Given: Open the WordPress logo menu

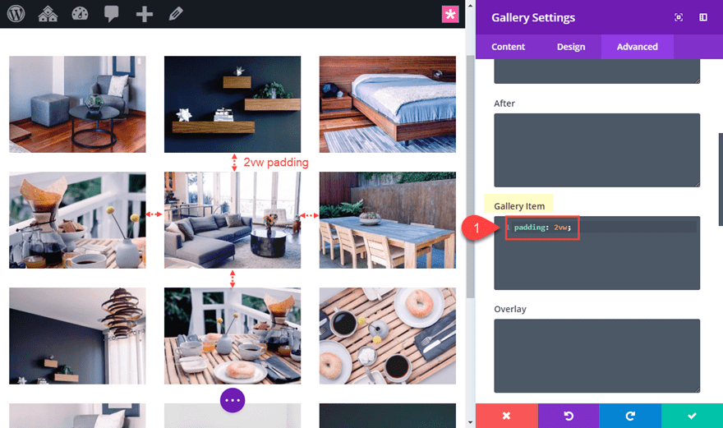Looking at the screenshot, I should (x=16, y=14).
